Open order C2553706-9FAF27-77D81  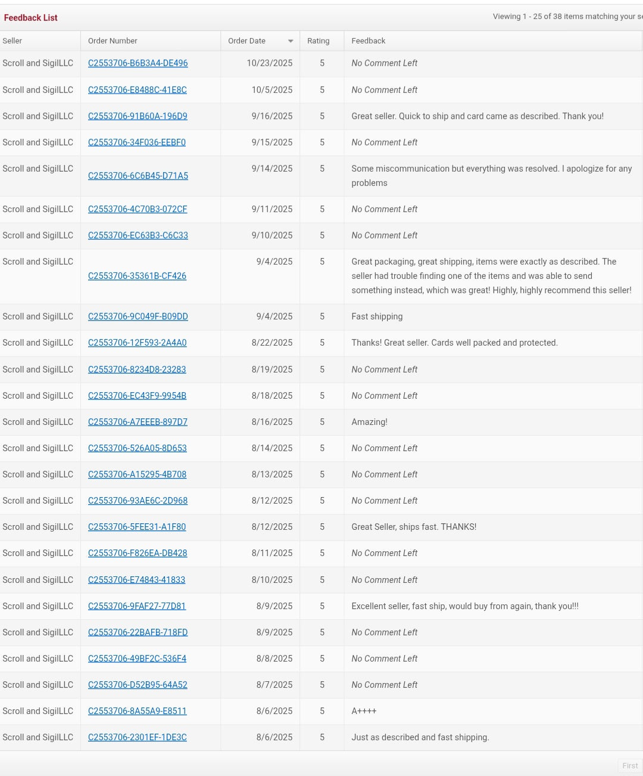point(136,606)
